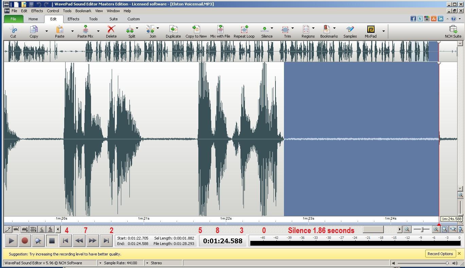Screen dimensions: 465x268
Task: Play the audio
Action: (x=11, y=241)
